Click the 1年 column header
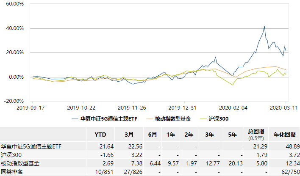Viewport: 300px width, 176px height. (171, 135)
